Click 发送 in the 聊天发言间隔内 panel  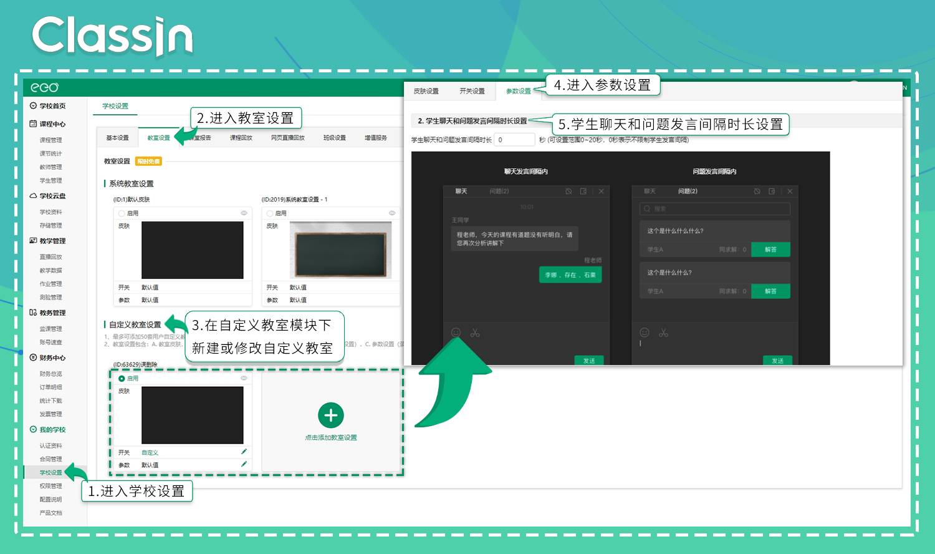click(x=589, y=361)
